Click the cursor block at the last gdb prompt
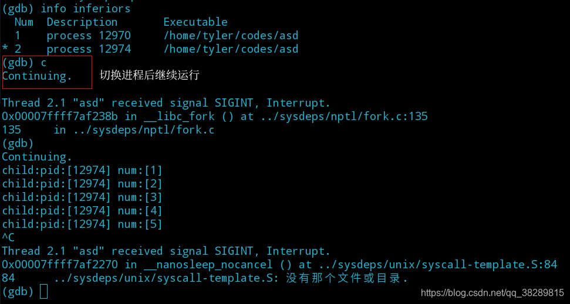Image resolution: width=570 pixels, height=304 pixels. click(x=43, y=292)
